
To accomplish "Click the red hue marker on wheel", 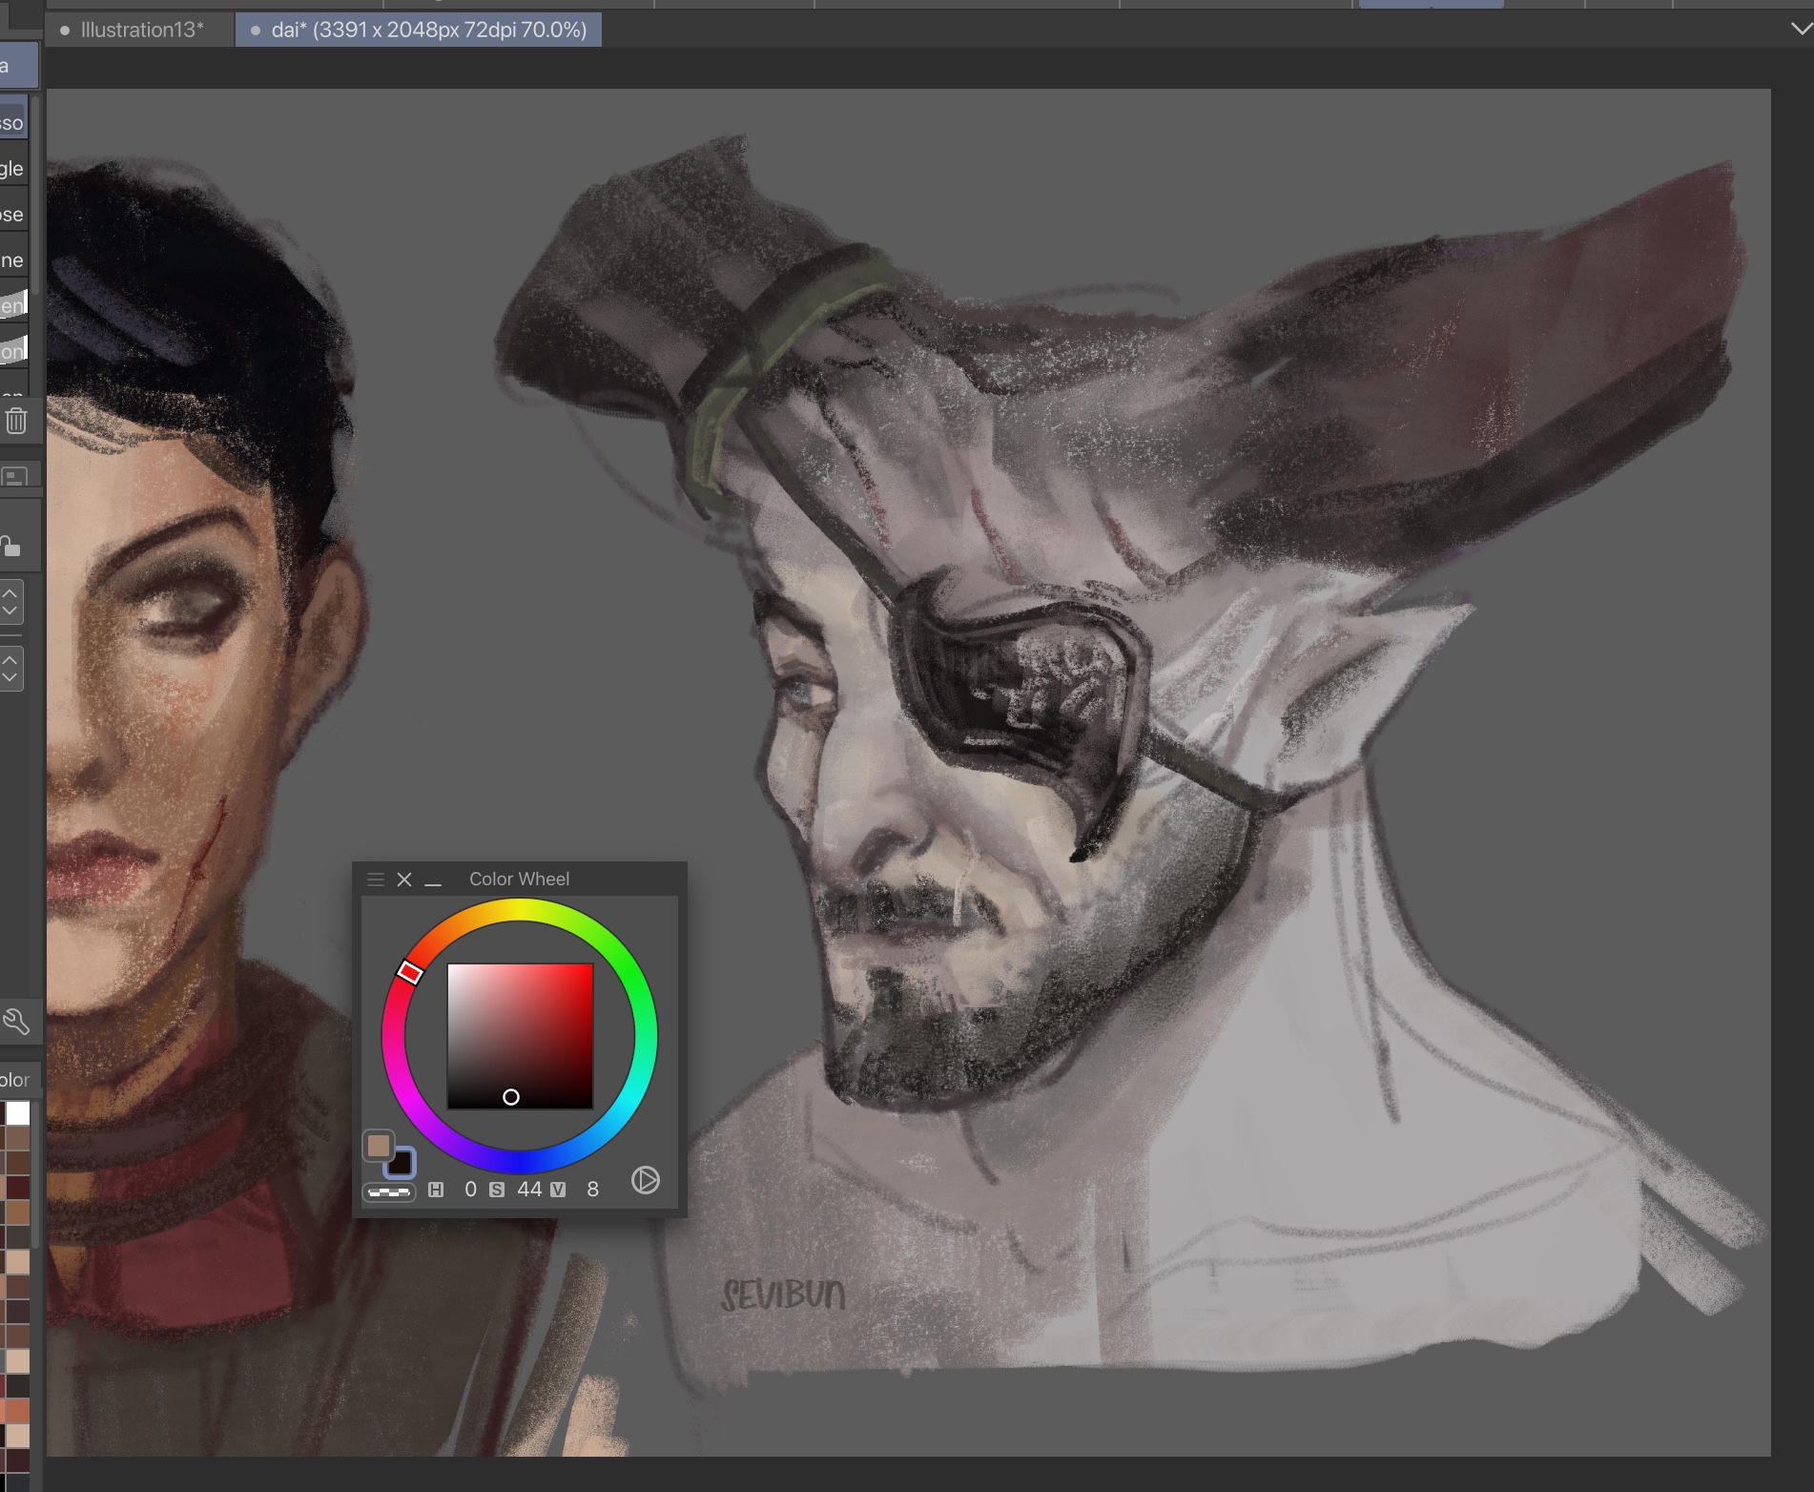I will pyautogui.click(x=410, y=972).
